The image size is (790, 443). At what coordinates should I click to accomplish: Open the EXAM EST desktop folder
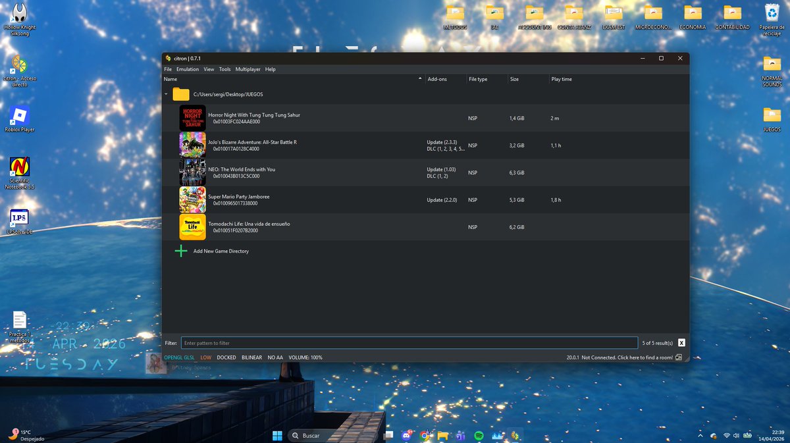[613, 18]
